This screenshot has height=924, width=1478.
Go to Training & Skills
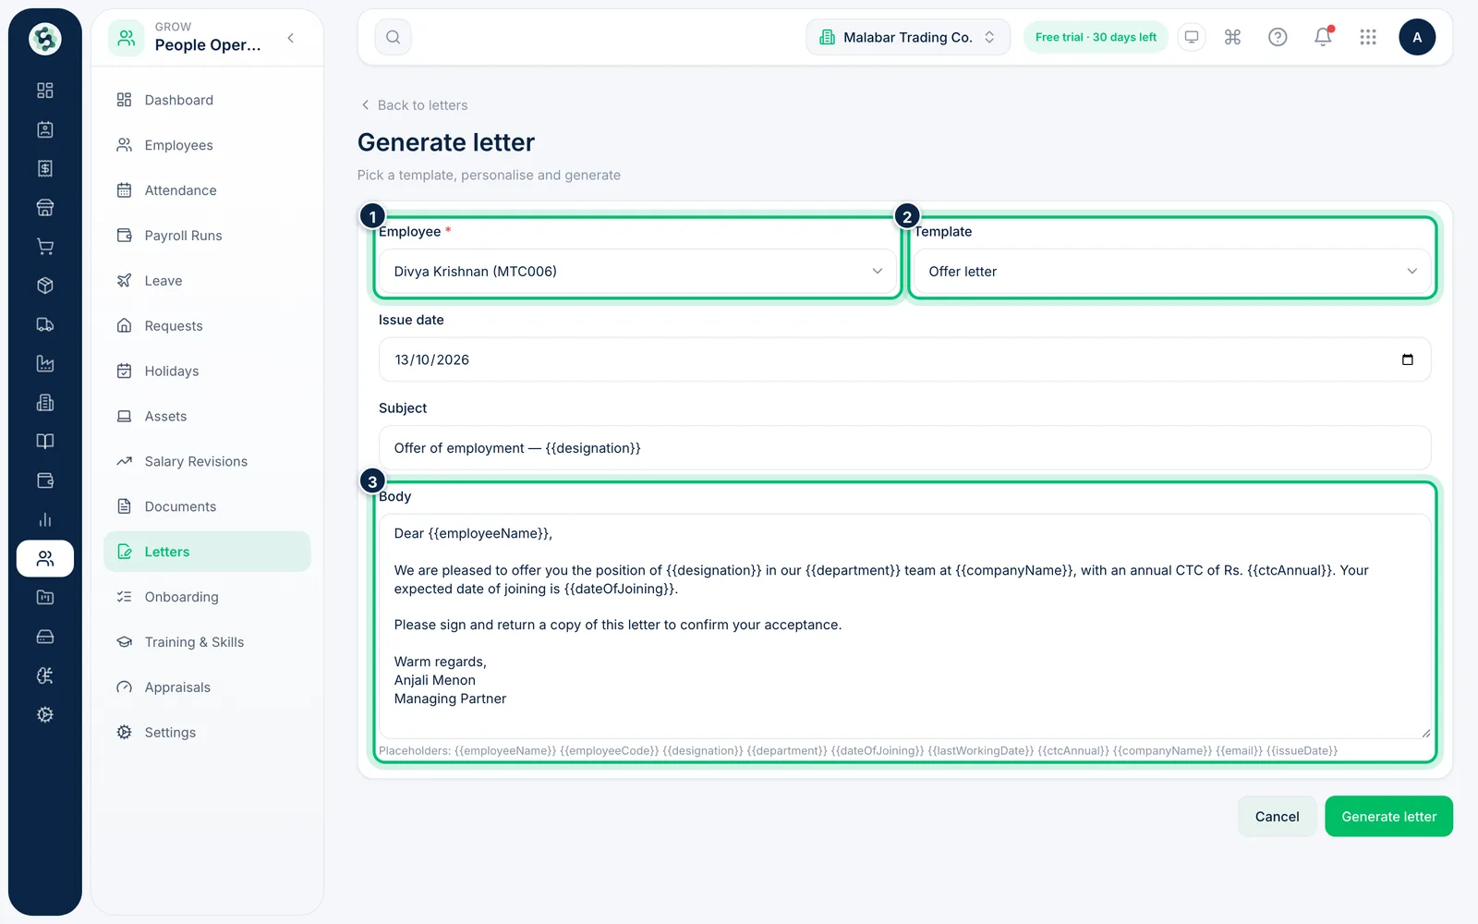(207, 642)
